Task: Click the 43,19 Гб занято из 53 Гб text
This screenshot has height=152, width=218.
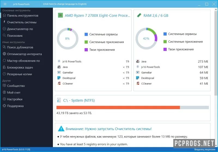Action: 74,113
